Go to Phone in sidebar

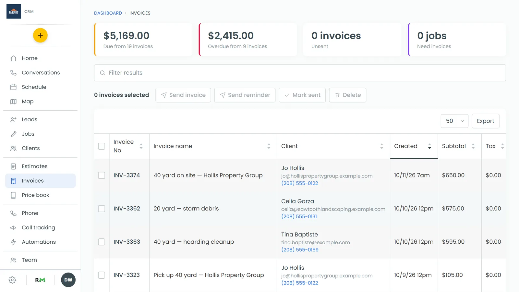coord(40,213)
